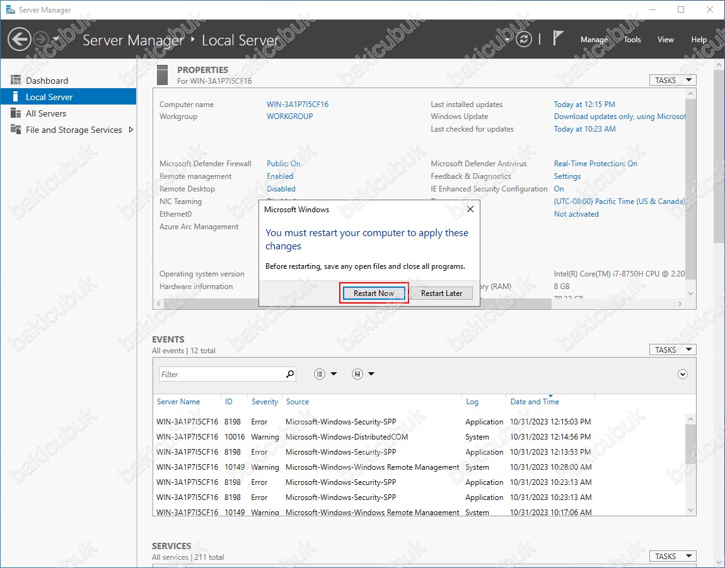725x568 pixels.
Task: Click the WORKGROUP link
Action: pyautogui.click(x=289, y=116)
